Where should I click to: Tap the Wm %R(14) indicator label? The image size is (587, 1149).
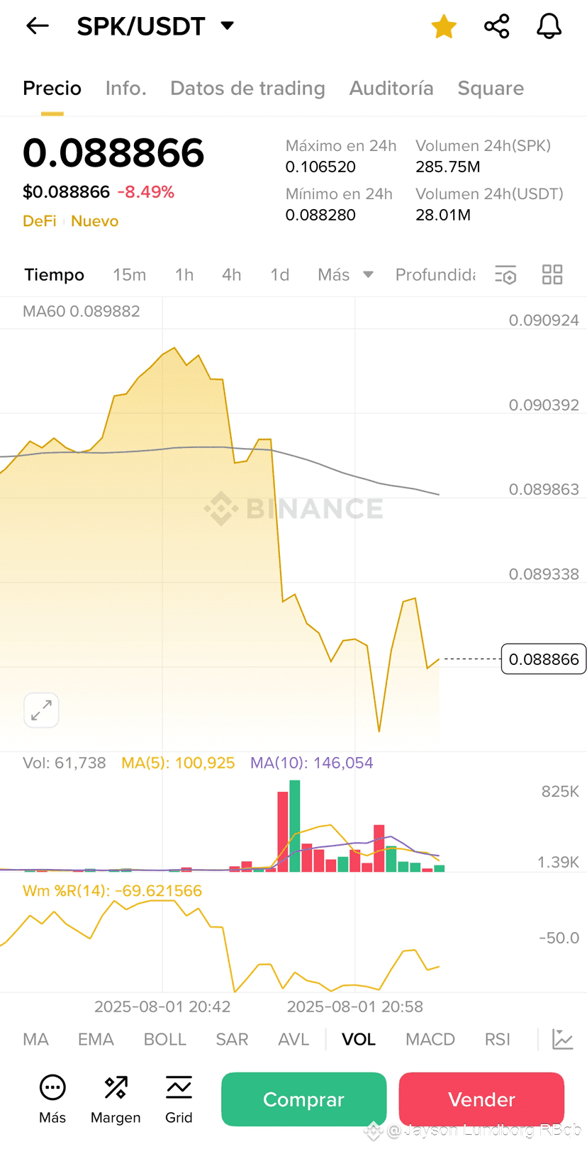(x=112, y=890)
